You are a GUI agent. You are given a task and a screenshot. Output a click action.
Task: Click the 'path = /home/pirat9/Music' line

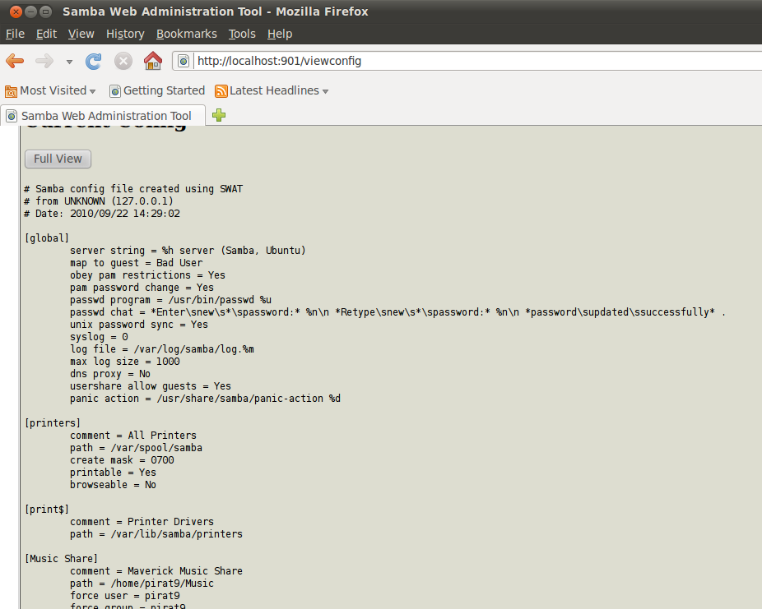tap(142, 584)
